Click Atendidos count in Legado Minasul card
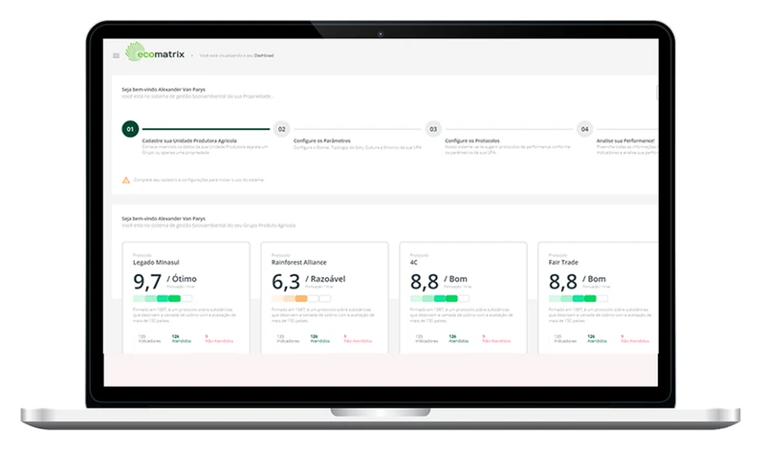This screenshot has height=449, width=765. point(182,339)
